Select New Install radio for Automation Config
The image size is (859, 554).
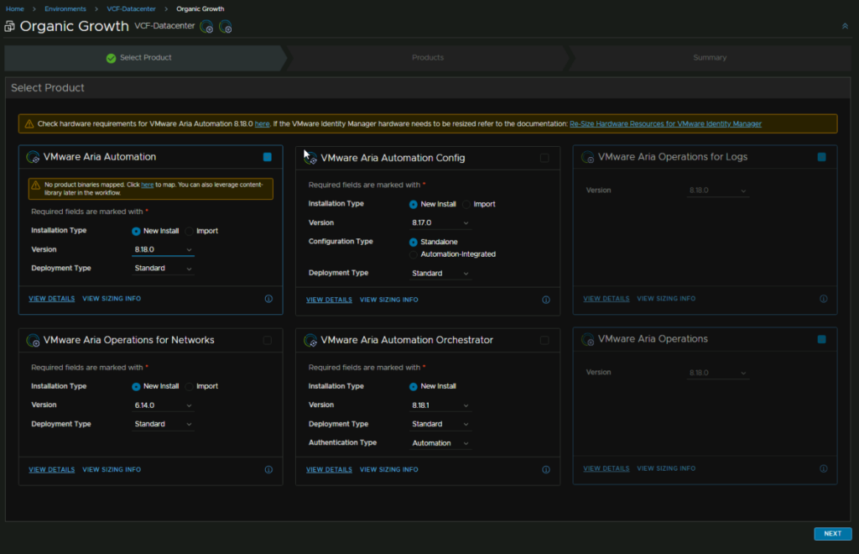(413, 205)
